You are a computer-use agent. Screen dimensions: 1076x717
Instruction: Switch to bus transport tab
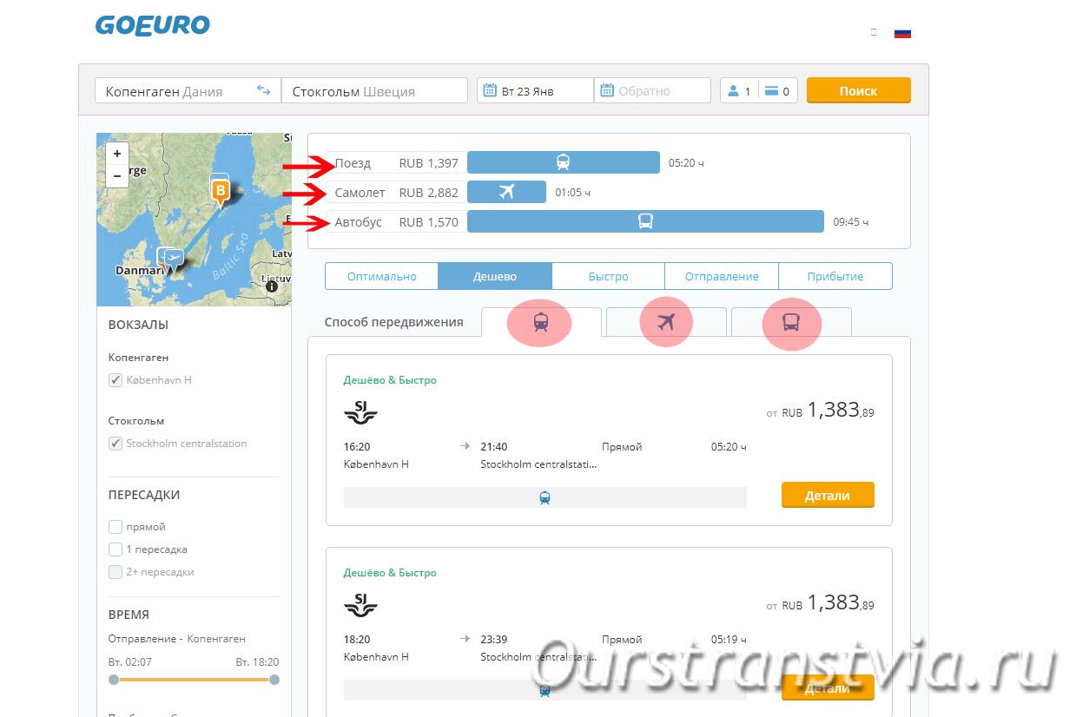point(791,322)
